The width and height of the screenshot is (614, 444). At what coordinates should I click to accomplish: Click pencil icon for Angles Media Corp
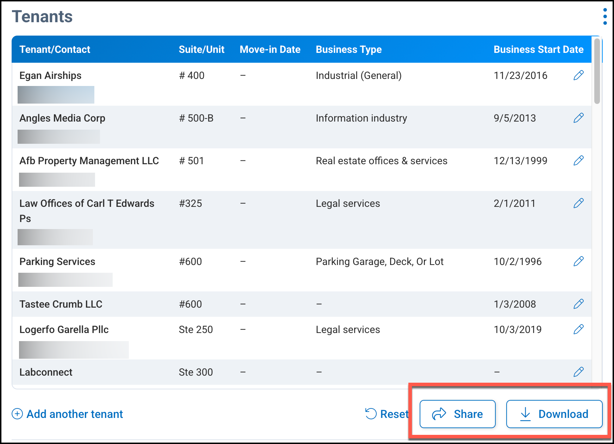(578, 118)
